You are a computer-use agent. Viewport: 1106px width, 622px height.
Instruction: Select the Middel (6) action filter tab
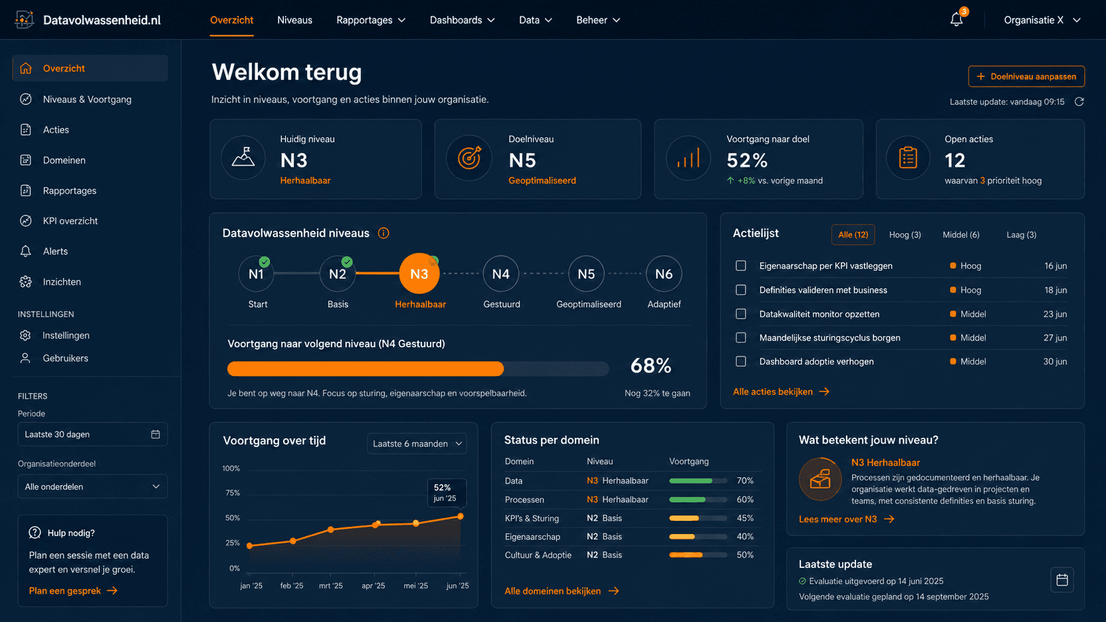click(x=961, y=235)
